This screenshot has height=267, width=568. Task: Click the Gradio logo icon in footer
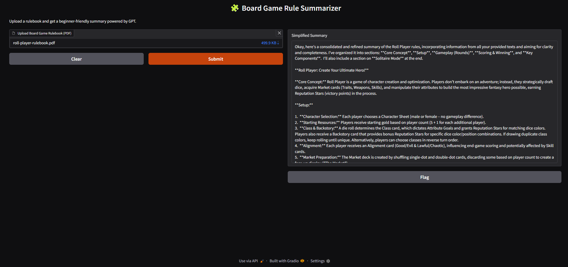coord(302,261)
